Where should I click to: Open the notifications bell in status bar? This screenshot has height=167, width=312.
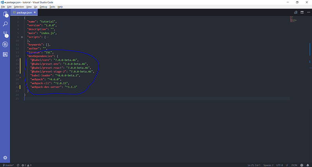[x=308, y=165]
